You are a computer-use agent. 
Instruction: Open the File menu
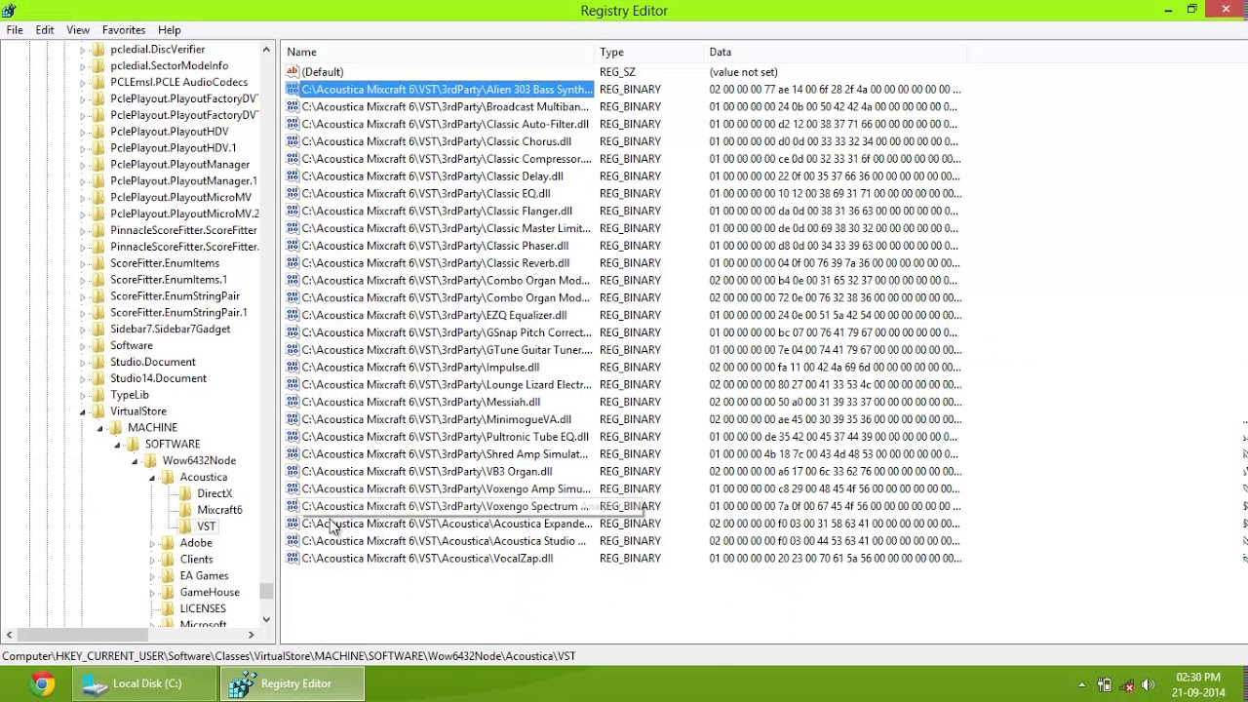coord(15,30)
